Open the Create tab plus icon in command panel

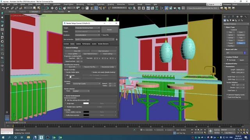[225, 16]
